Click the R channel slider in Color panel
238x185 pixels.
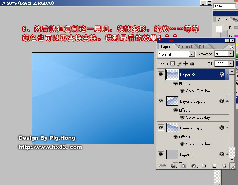(236, 27)
